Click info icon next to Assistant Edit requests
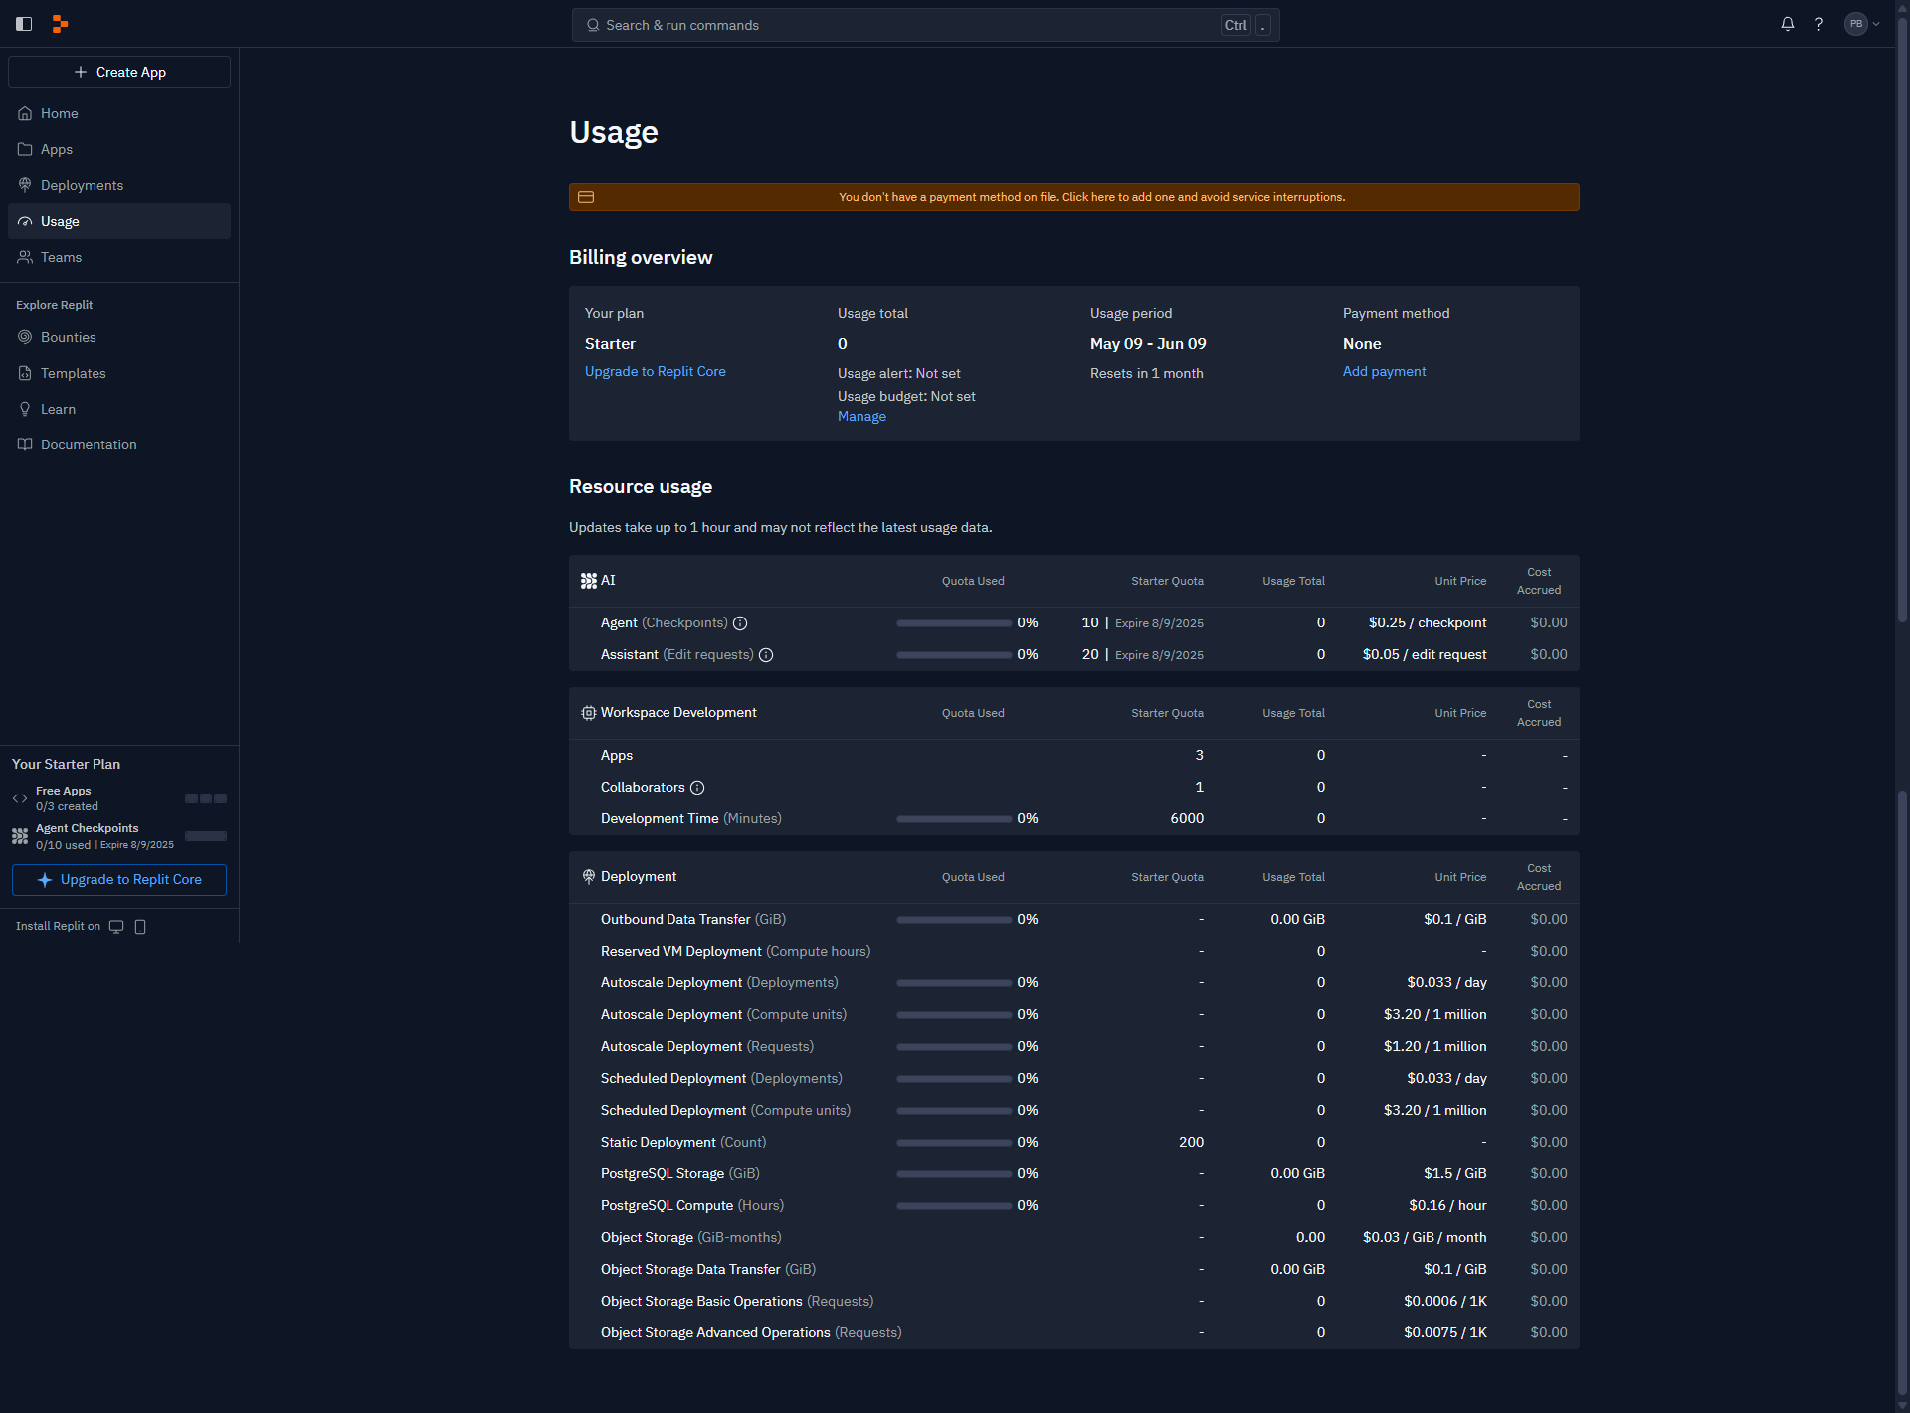The height and width of the screenshot is (1413, 1910). pos(766,655)
